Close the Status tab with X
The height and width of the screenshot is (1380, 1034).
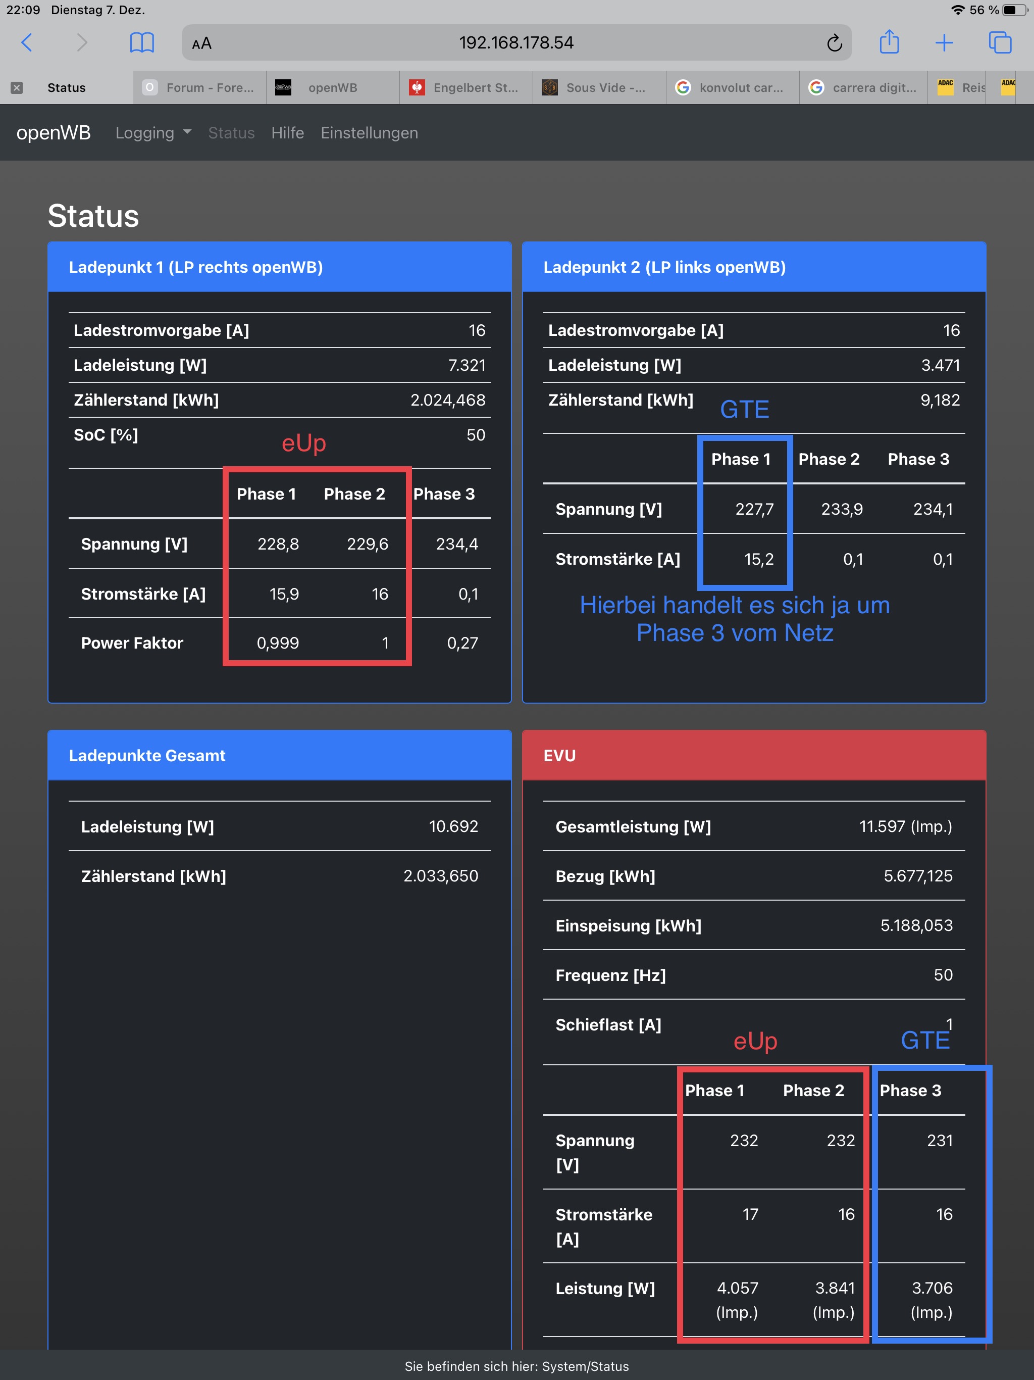coord(17,88)
